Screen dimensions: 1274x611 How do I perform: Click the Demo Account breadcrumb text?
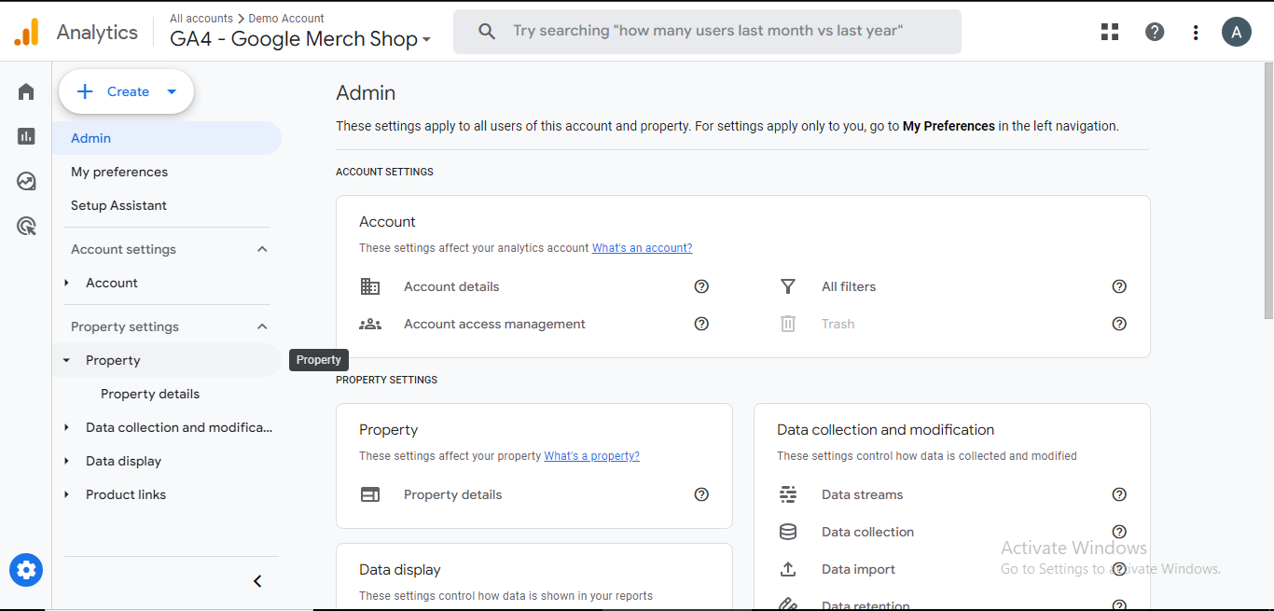coord(286,18)
